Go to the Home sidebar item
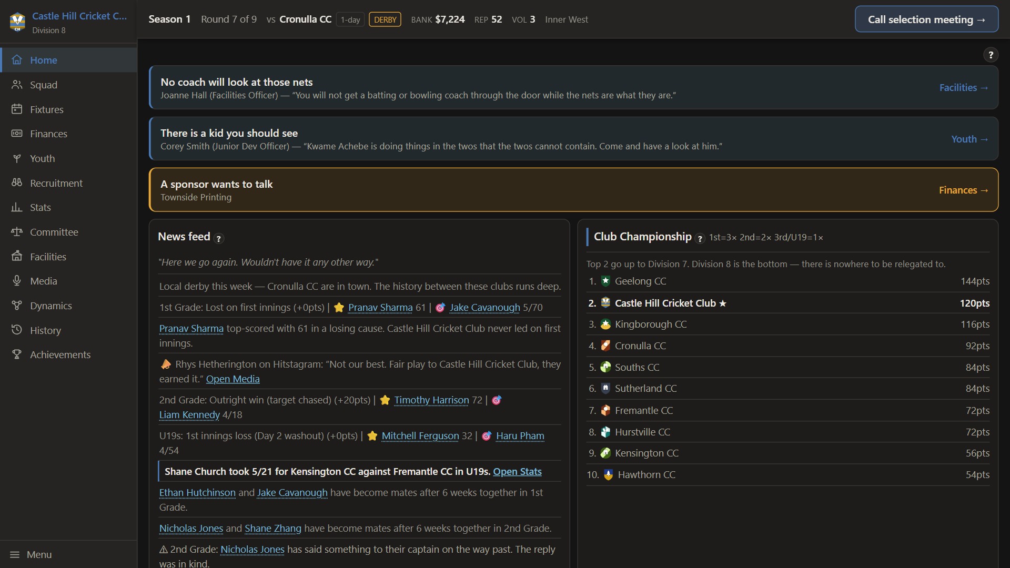The height and width of the screenshot is (568, 1010). click(x=69, y=60)
